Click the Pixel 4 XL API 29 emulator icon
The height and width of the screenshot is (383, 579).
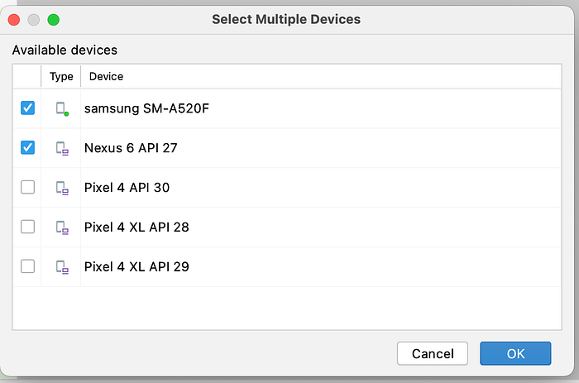click(x=61, y=266)
